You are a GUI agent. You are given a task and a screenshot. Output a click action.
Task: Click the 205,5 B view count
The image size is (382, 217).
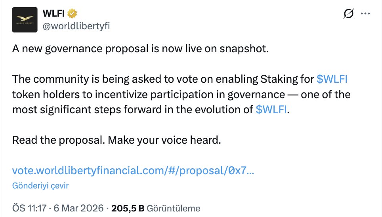(x=128, y=208)
